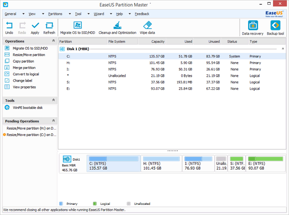Select the C: (NTFS) block in disk map
The image size is (289, 215).
(113, 163)
